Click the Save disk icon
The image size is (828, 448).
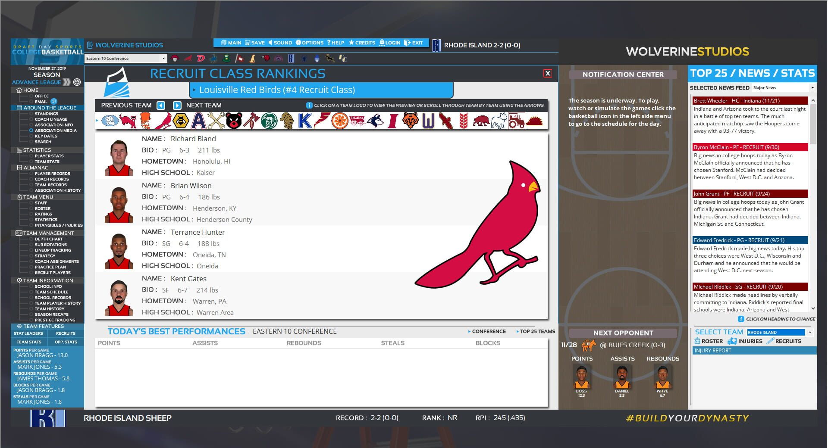pos(248,43)
